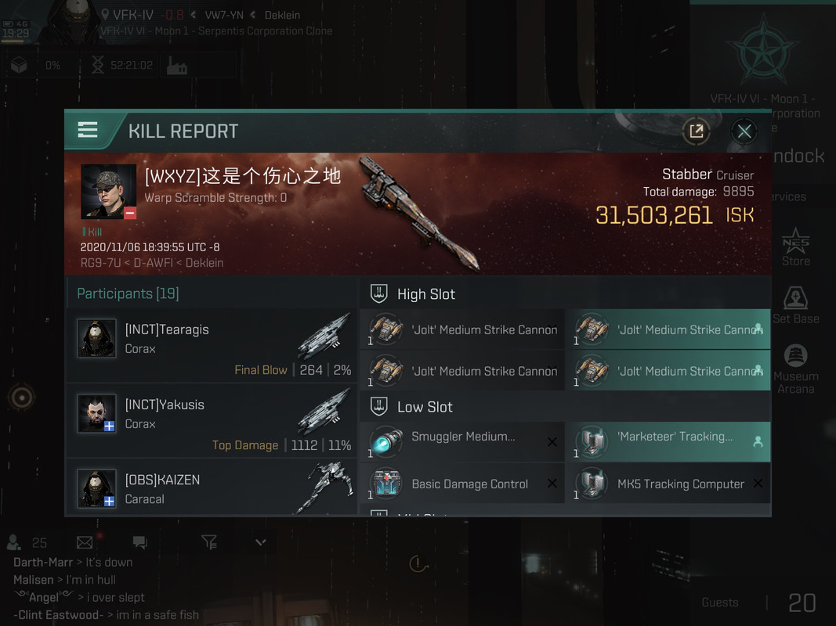Select Tearagis Corax participant entry

coord(212,345)
